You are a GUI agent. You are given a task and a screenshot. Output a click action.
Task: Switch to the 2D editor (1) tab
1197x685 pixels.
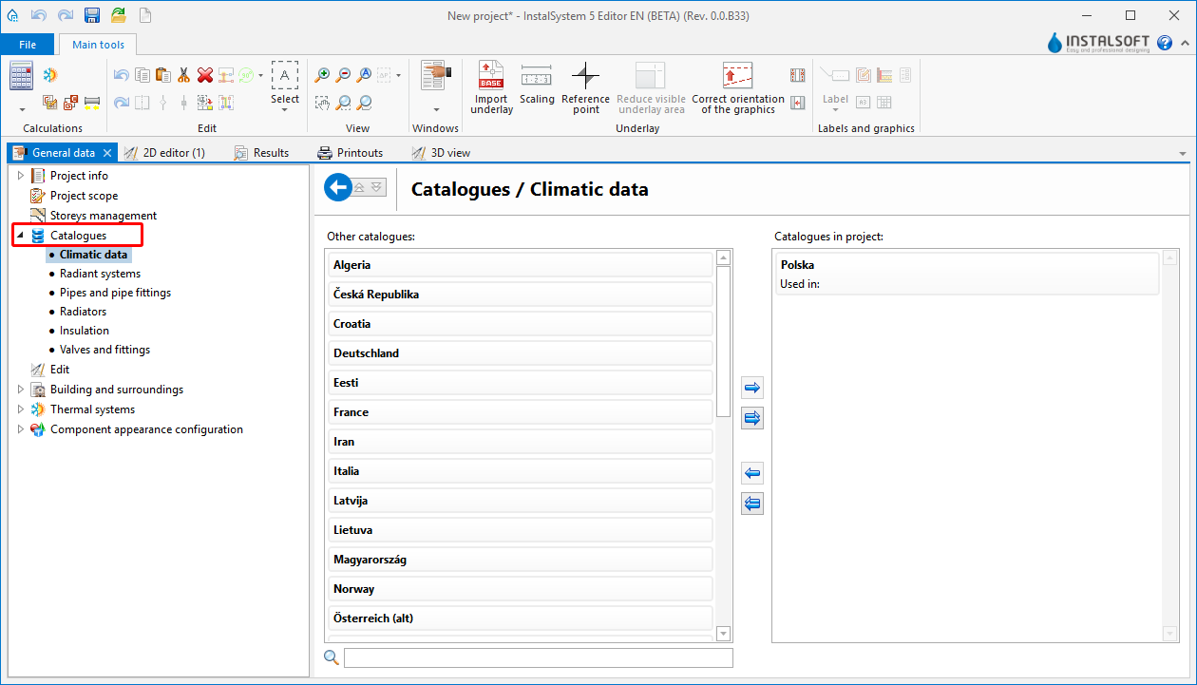click(x=173, y=153)
